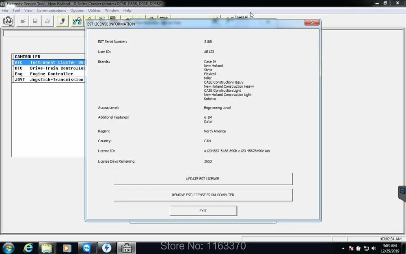Click the red flag Action Center tray icon
The height and width of the screenshot is (254, 406).
point(351,249)
